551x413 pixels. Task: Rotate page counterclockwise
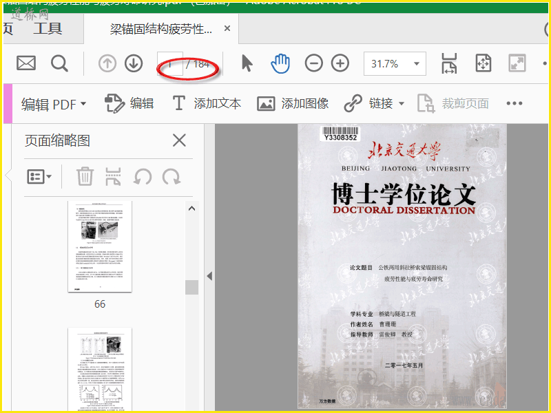point(143,177)
